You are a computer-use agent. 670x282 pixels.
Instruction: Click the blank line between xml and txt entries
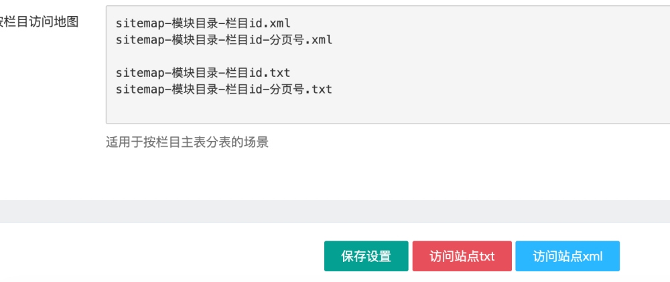pos(268,56)
